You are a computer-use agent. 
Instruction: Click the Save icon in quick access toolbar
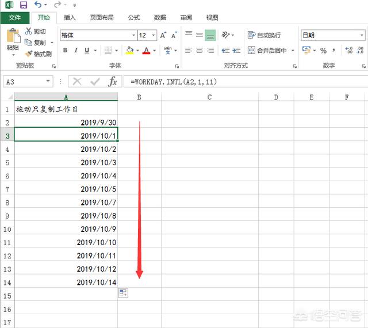(x=24, y=5)
